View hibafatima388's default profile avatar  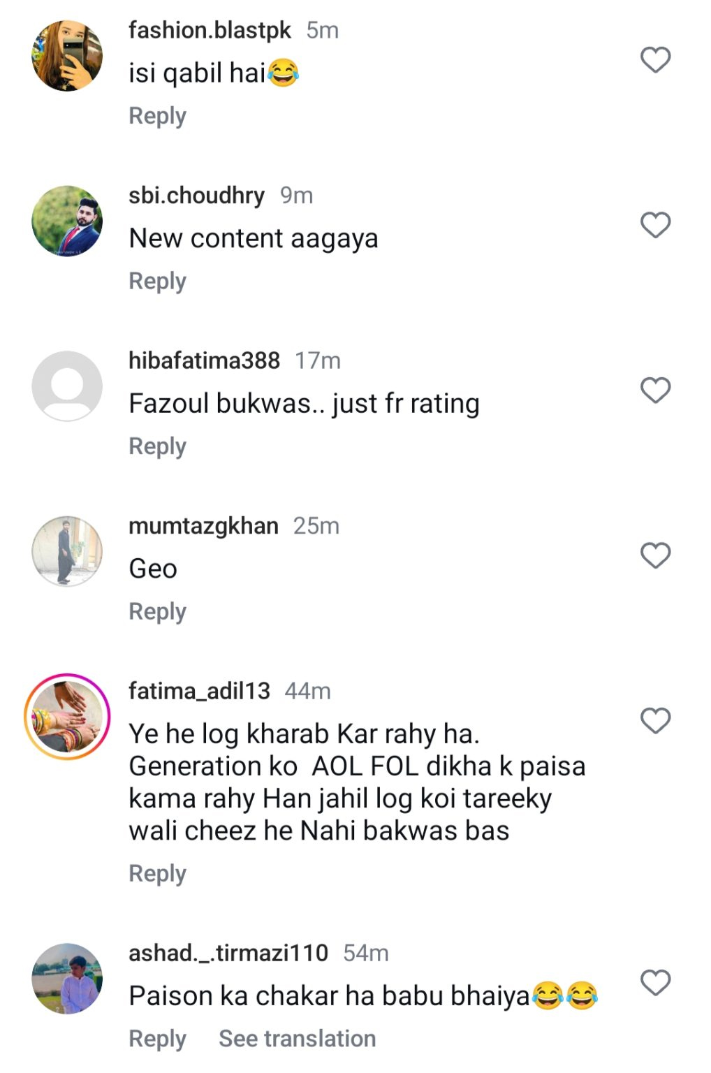pyautogui.click(x=67, y=386)
